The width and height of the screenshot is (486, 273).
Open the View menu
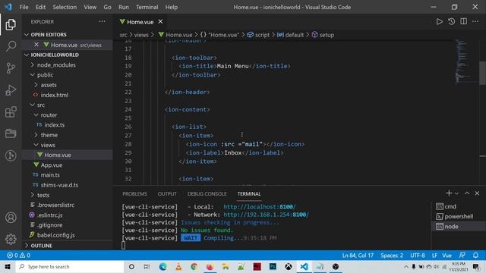(x=90, y=7)
